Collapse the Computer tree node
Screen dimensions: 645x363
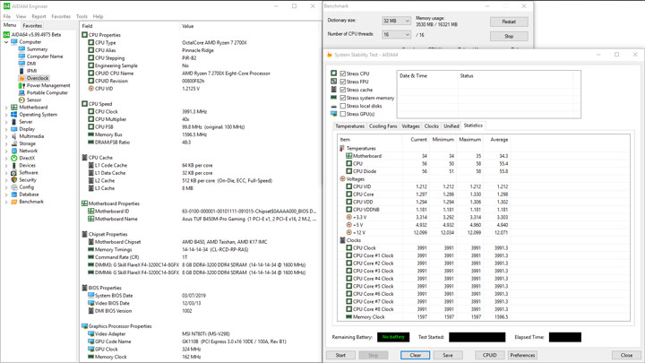pyautogui.click(x=6, y=42)
